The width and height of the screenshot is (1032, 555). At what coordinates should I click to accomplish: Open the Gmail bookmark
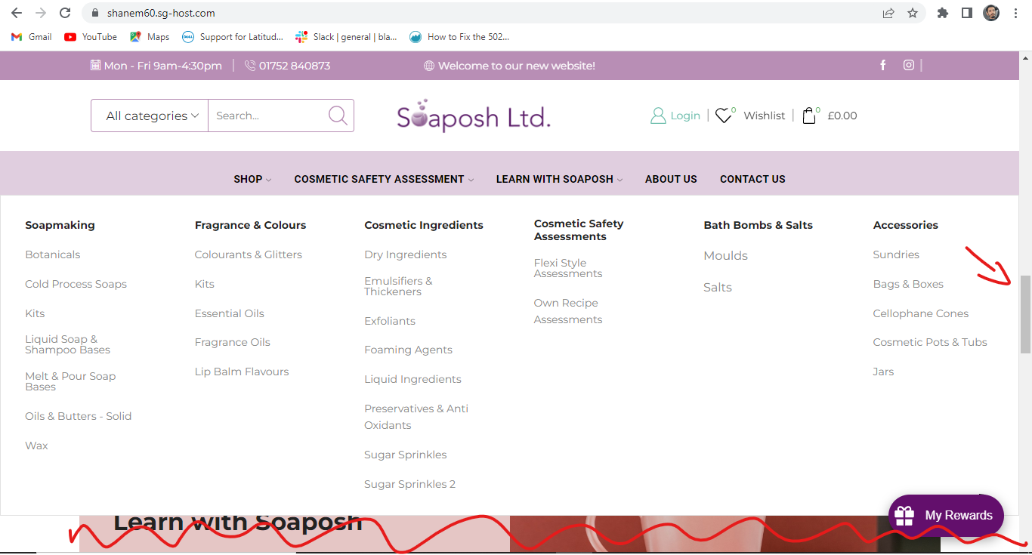tap(32, 36)
